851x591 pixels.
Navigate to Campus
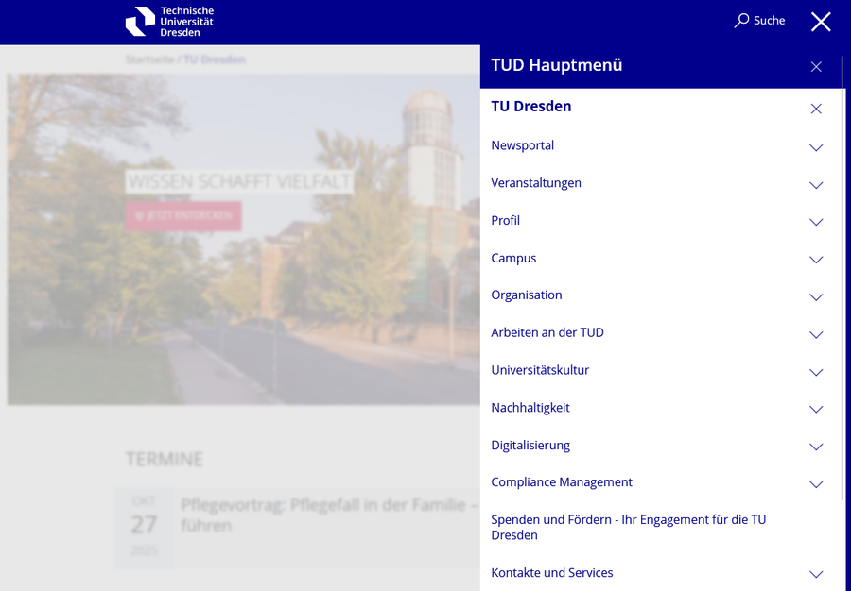point(513,259)
